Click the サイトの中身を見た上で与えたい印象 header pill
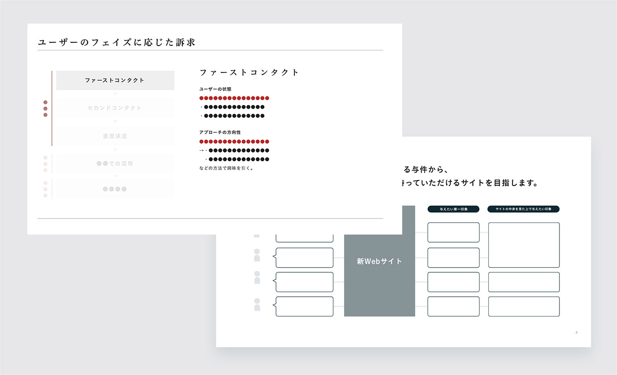617x375 pixels. click(524, 209)
